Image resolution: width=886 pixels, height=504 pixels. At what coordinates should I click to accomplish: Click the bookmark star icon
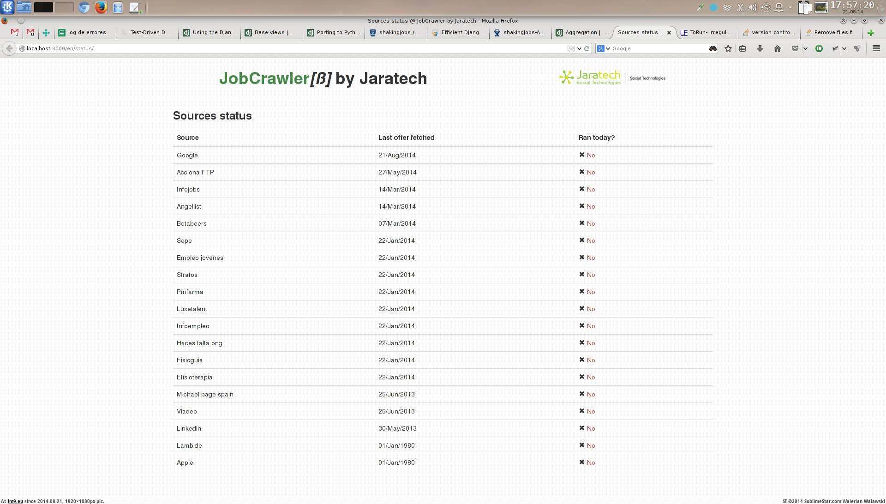pyautogui.click(x=728, y=48)
